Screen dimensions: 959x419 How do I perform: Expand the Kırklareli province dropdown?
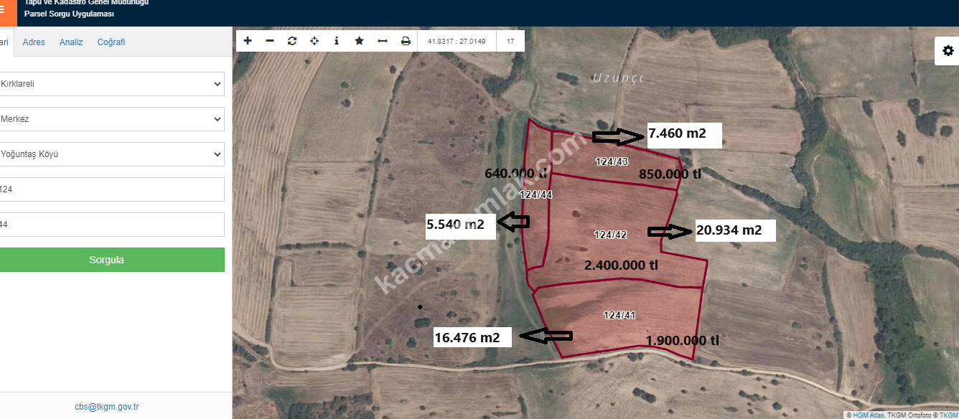click(x=111, y=84)
